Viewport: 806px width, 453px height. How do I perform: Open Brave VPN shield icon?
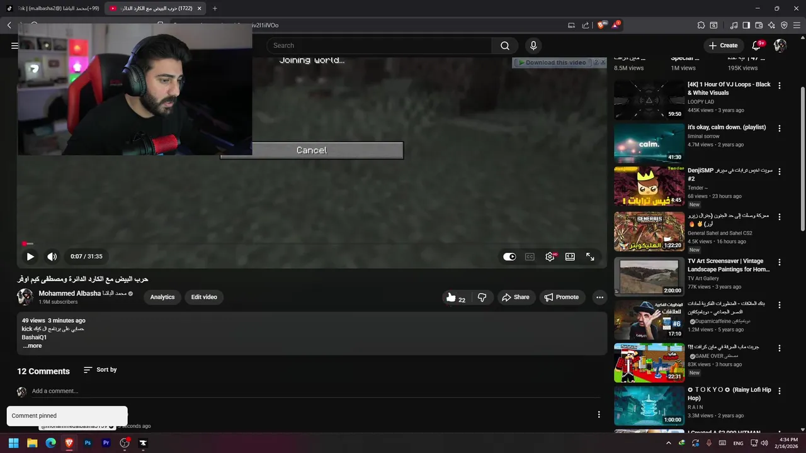tap(784, 25)
